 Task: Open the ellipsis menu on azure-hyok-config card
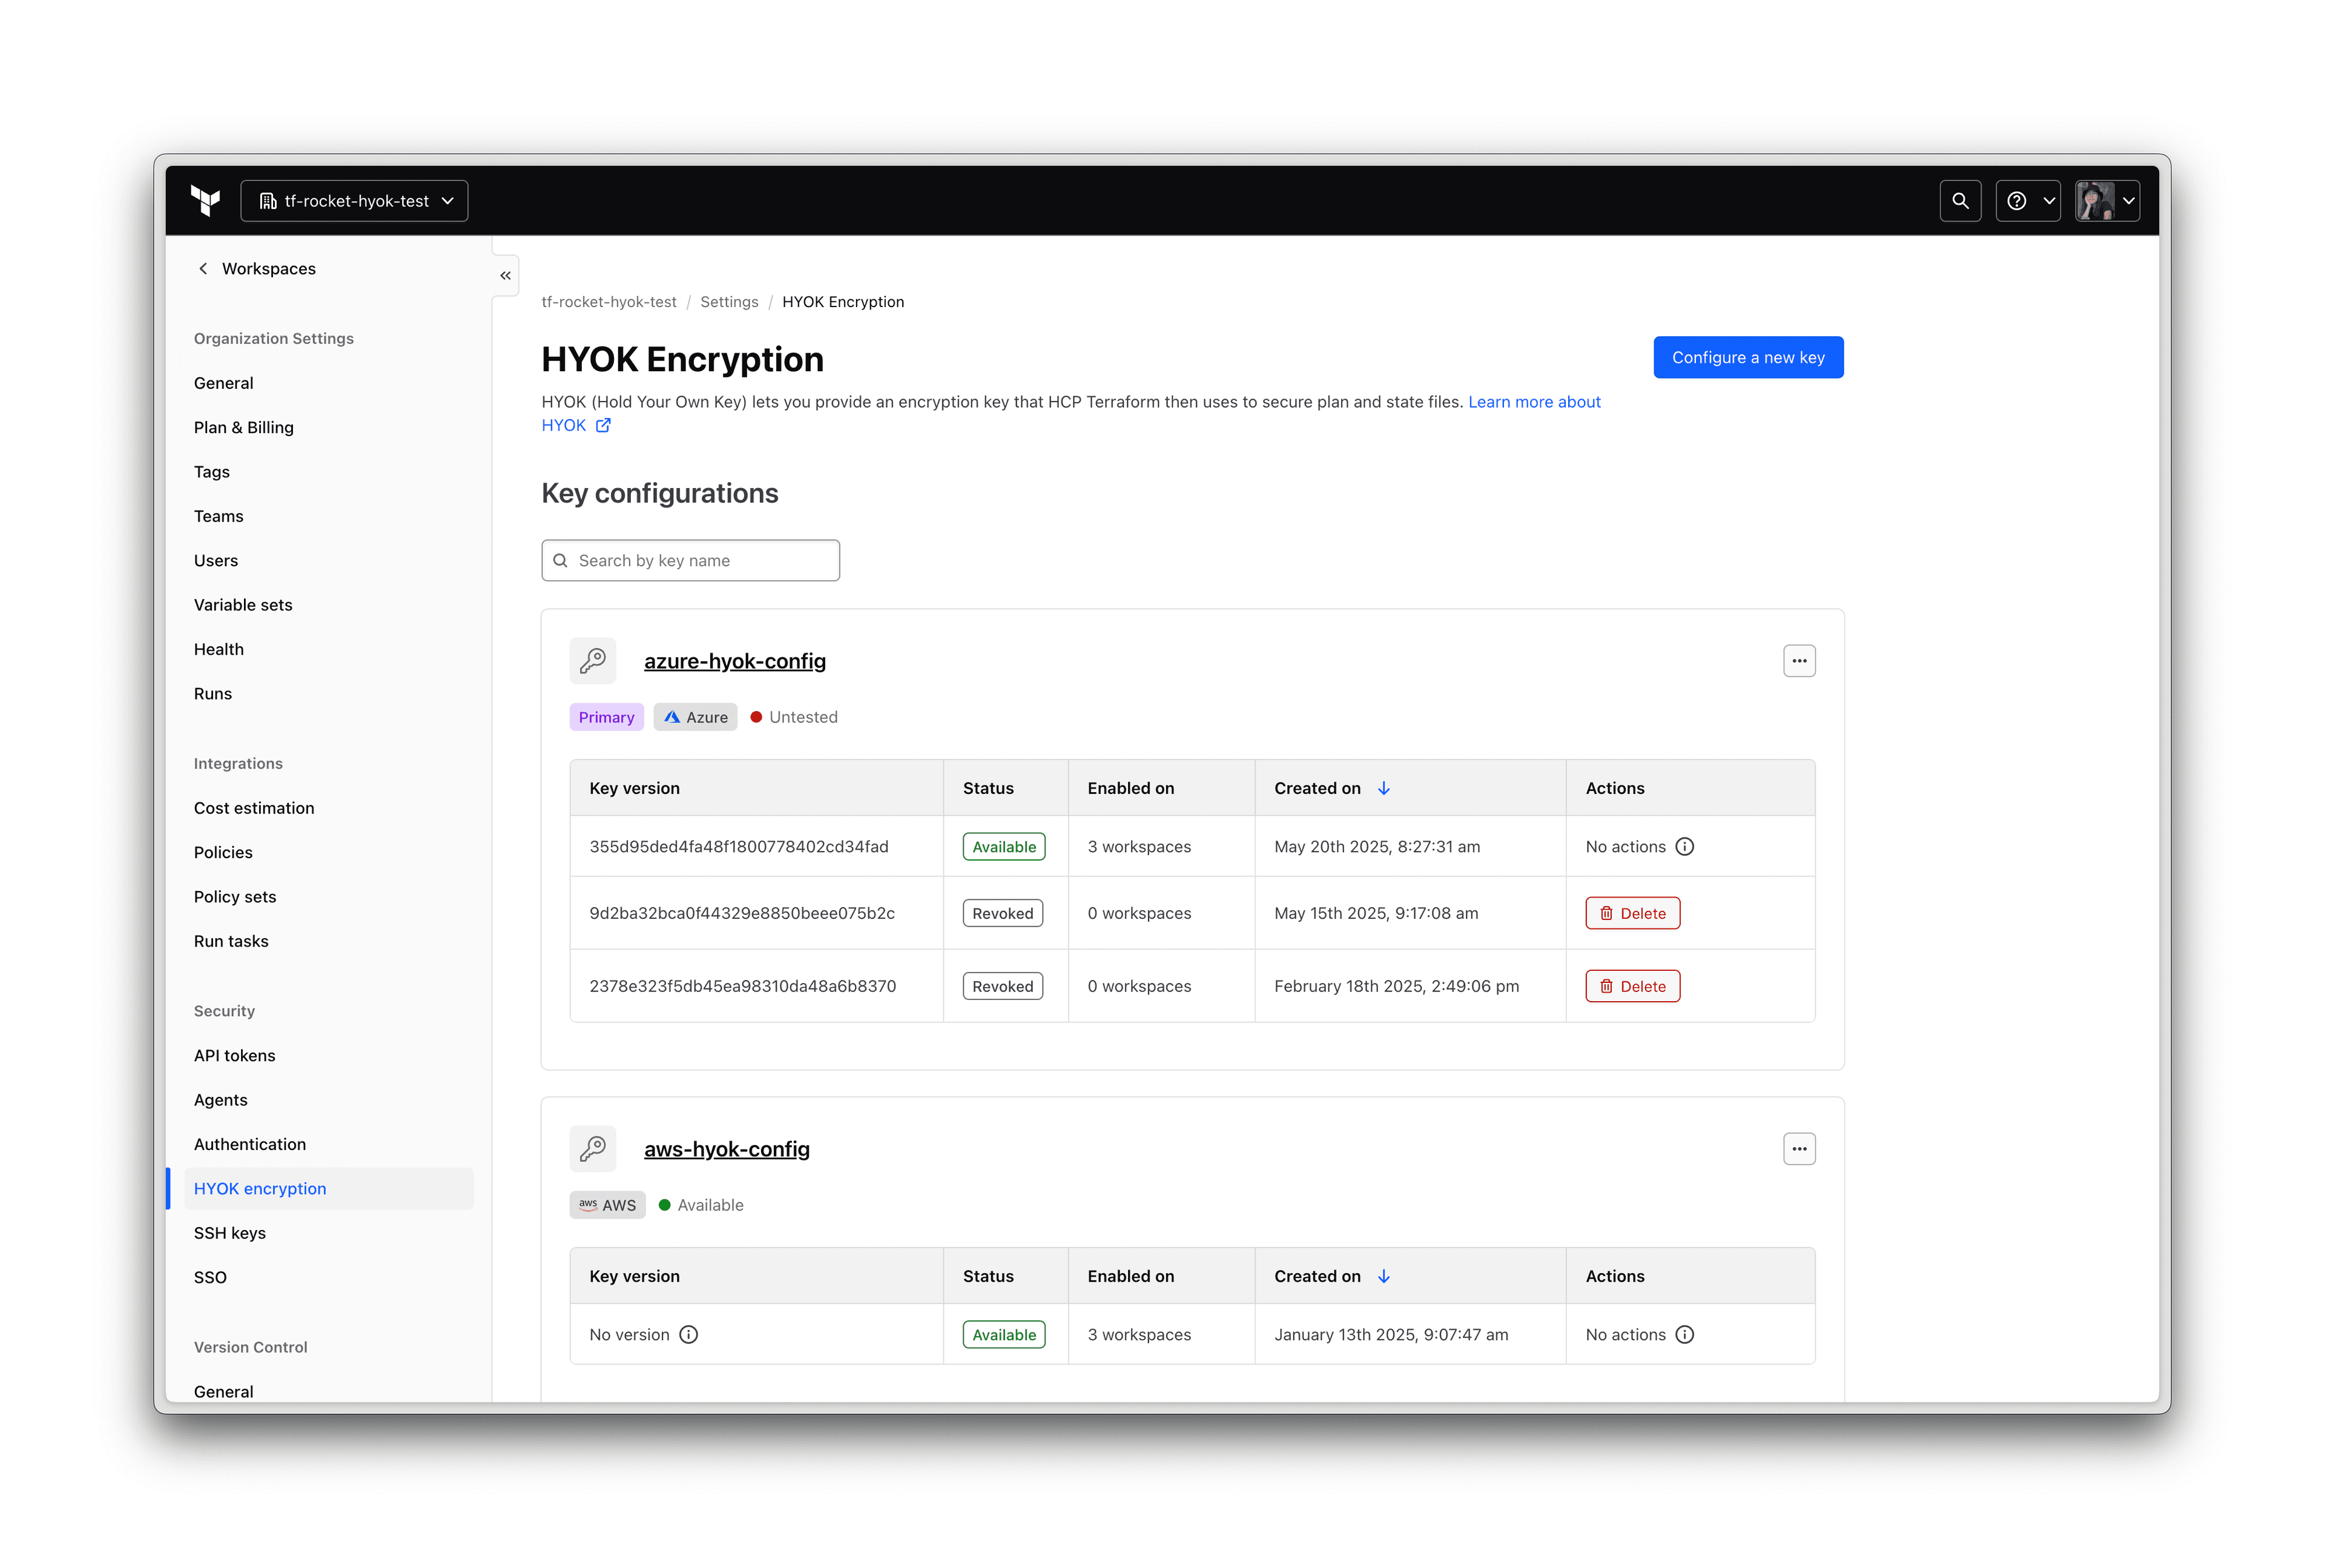pyautogui.click(x=1799, y=660)
